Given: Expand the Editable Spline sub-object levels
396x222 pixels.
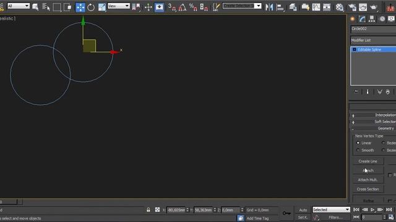Looking at the screenshot, I should point(354,49).
